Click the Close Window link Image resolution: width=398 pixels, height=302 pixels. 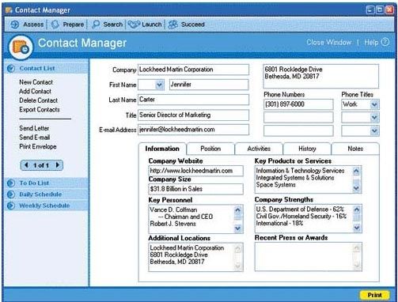pos(328,43)
